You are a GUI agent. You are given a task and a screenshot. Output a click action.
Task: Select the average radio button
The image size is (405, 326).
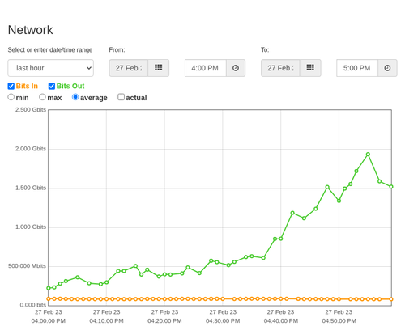[75, 97]
